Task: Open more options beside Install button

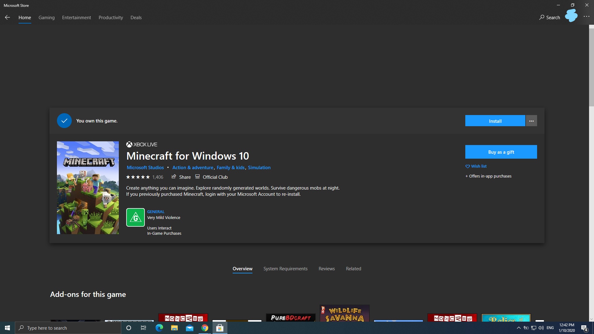Action: coord(532,121)
